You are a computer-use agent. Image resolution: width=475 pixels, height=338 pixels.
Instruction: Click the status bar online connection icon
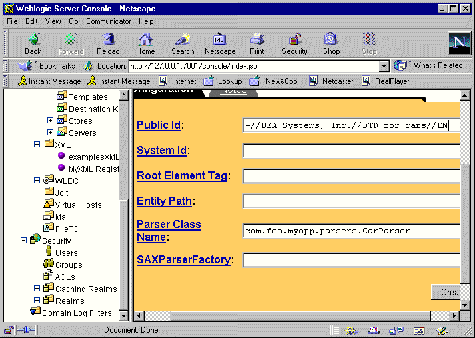tap(26, 330)
